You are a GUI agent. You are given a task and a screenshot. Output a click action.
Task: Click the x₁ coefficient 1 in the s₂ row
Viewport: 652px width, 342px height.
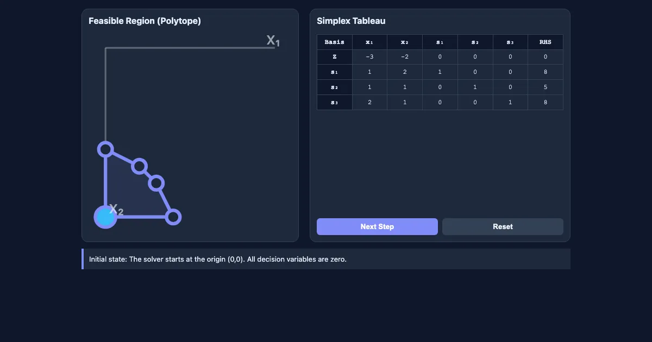click(370, 87)
